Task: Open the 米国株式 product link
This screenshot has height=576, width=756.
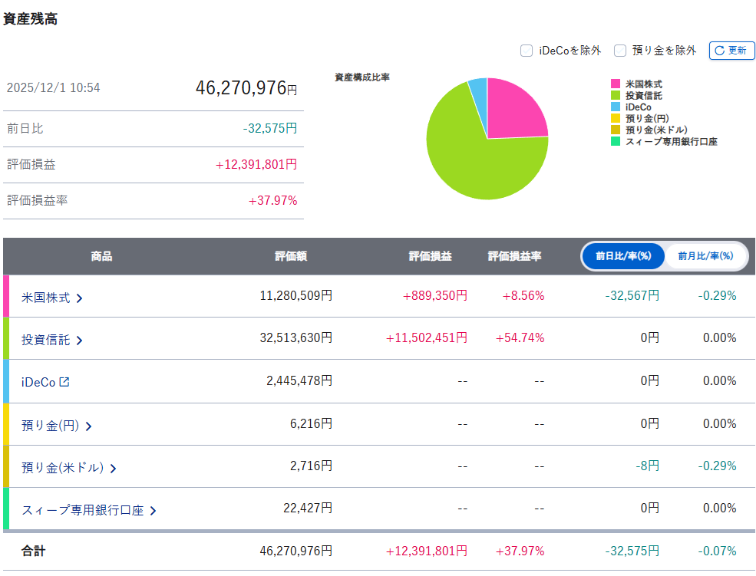Action: tap(45, 298)
